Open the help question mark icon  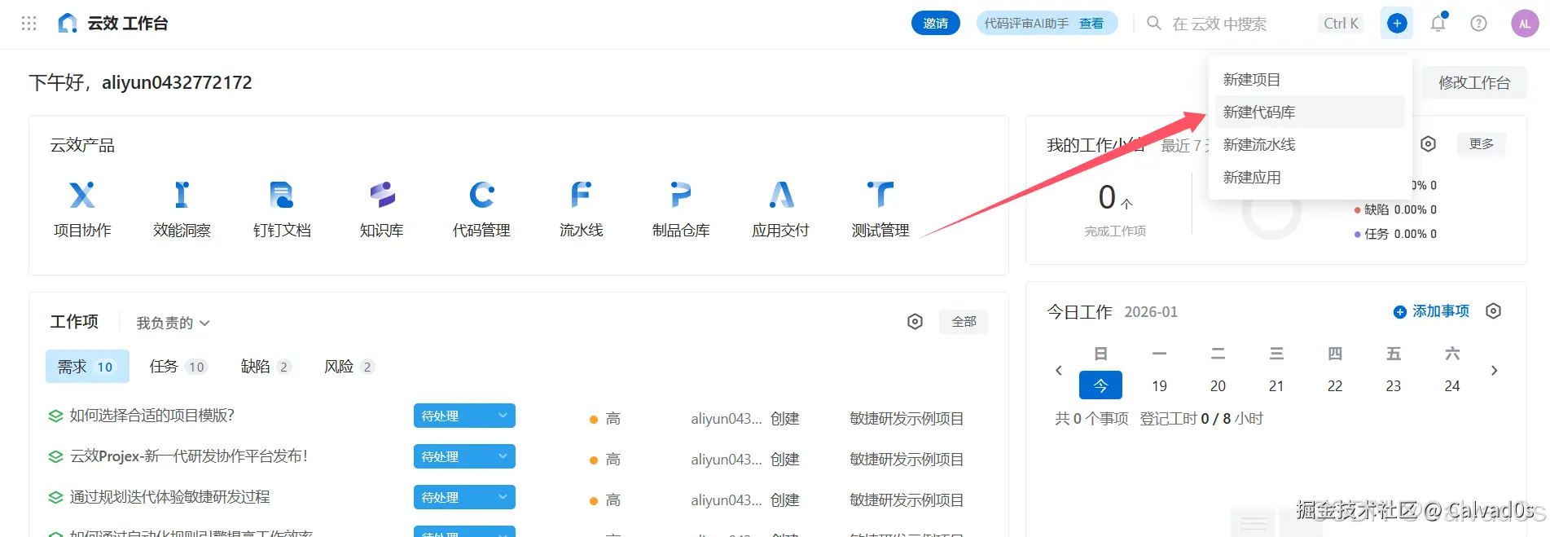(x=1478, y=24)
